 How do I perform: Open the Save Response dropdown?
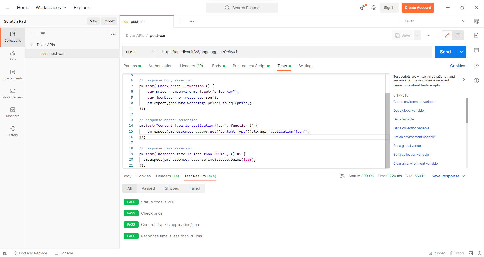coord(448,176)
